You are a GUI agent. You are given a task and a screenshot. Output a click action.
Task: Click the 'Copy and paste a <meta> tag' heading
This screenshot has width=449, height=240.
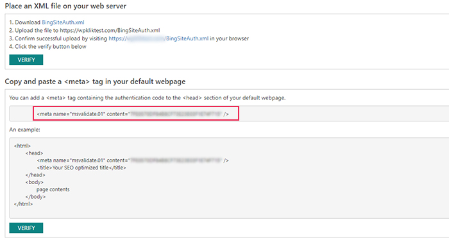(95, 81)
